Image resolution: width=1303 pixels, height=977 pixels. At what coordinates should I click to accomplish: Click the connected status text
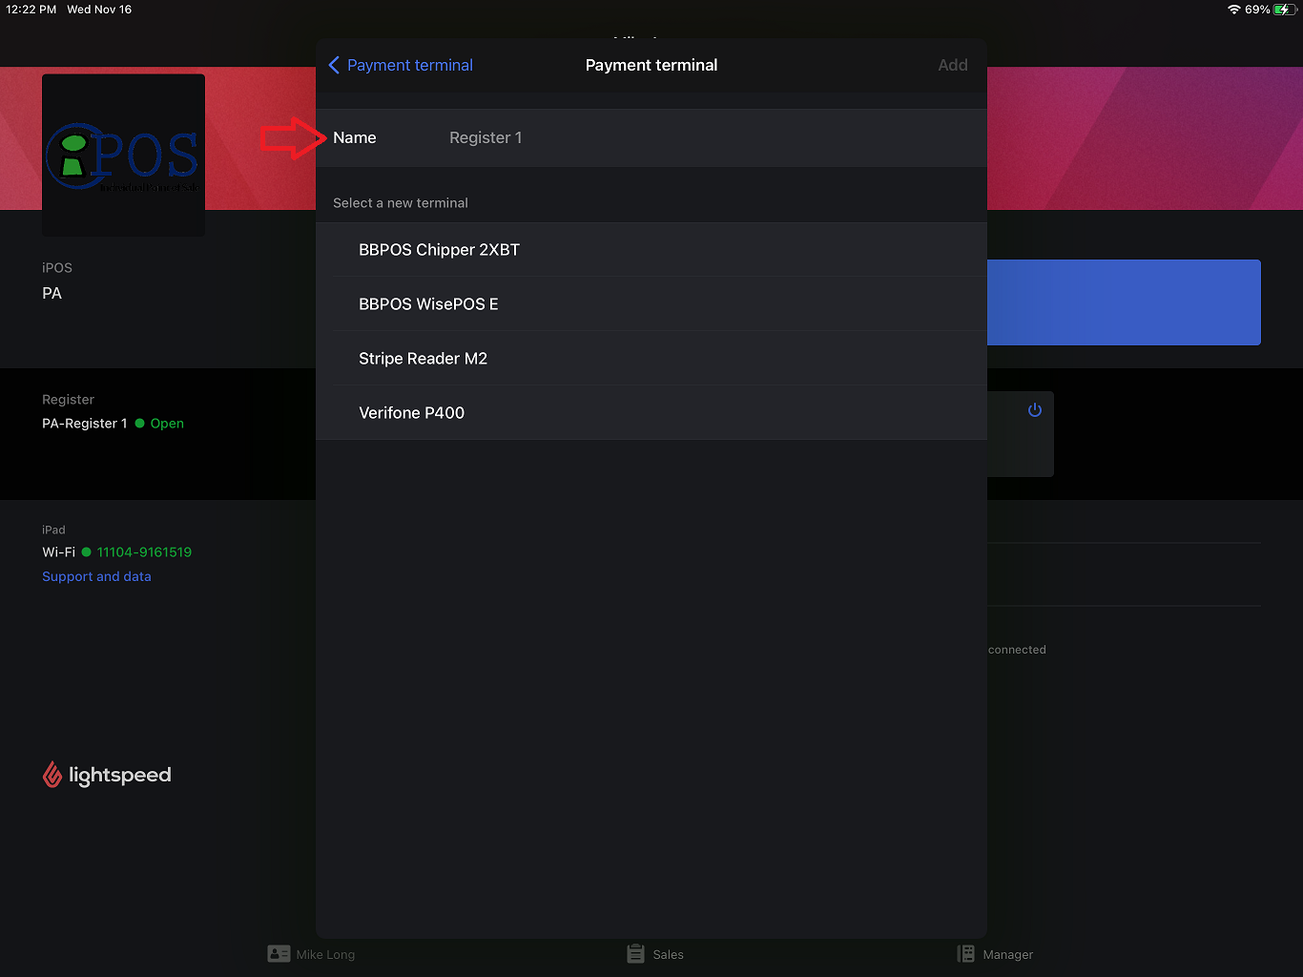coord(1017,650)
